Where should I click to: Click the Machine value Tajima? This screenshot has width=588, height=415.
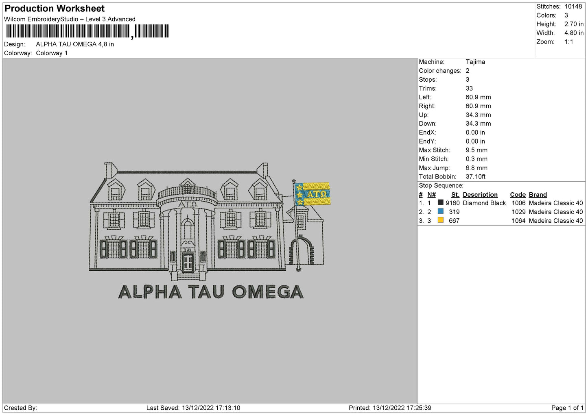pyautogui.click(x=475, y=62)
